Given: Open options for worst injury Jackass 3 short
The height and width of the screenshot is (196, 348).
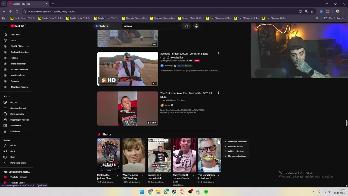Looking at the screenshot, I should tap(218, 176).
